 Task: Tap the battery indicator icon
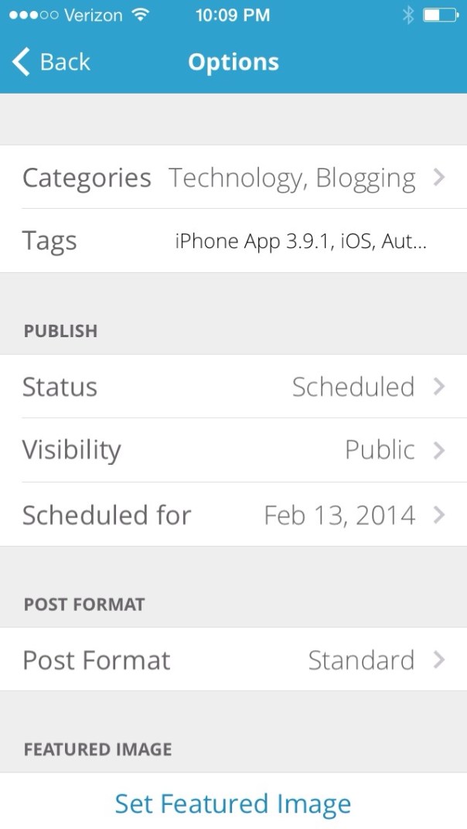(x=441, y=15)
